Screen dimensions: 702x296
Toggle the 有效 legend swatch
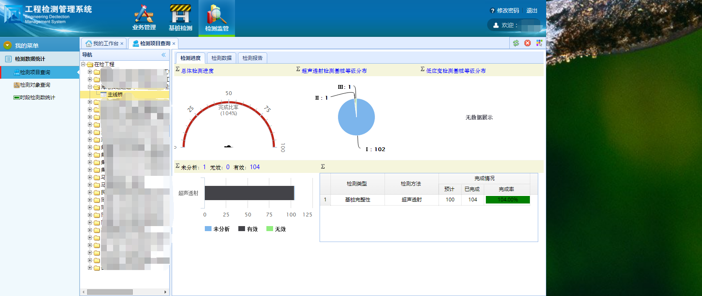coord(241,229)
